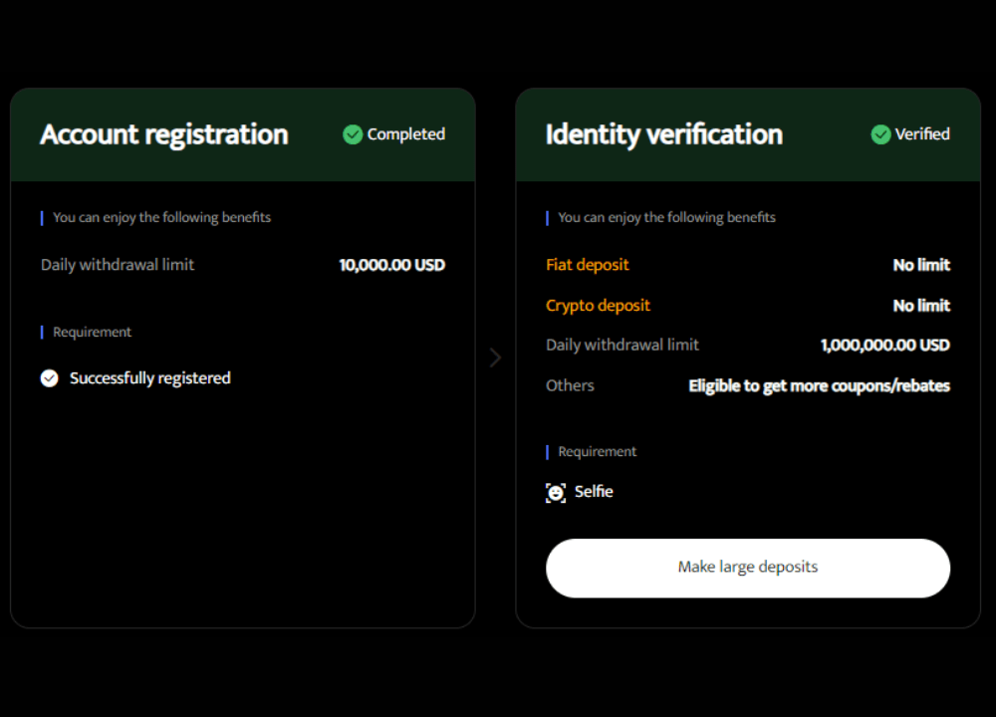Viewport: 996px width, 717px height.
Task: Click the green Completed check icon
Action: coord(352,133)
